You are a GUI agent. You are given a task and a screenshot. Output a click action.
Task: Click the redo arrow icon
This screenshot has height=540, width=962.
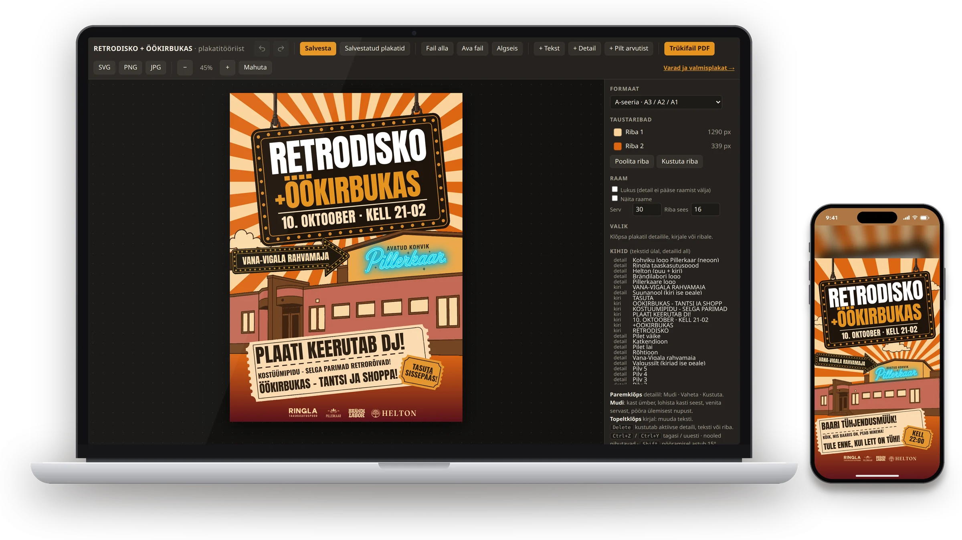pos(281,48)
